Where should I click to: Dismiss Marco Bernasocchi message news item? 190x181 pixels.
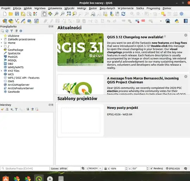(186, 77)
